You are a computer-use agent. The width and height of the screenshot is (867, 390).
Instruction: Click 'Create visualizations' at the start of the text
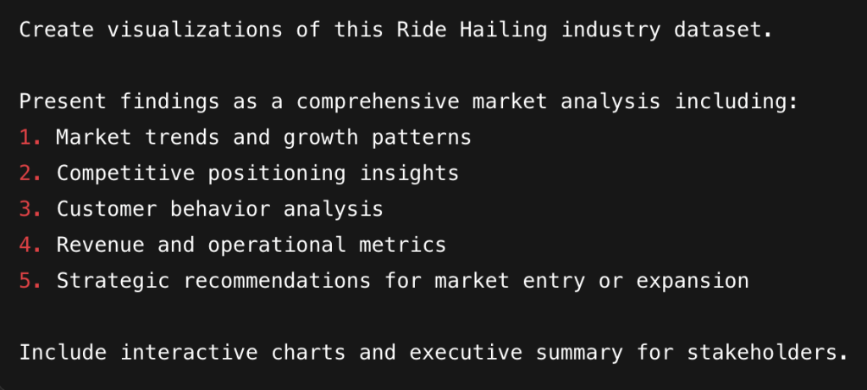click(151, 30)
